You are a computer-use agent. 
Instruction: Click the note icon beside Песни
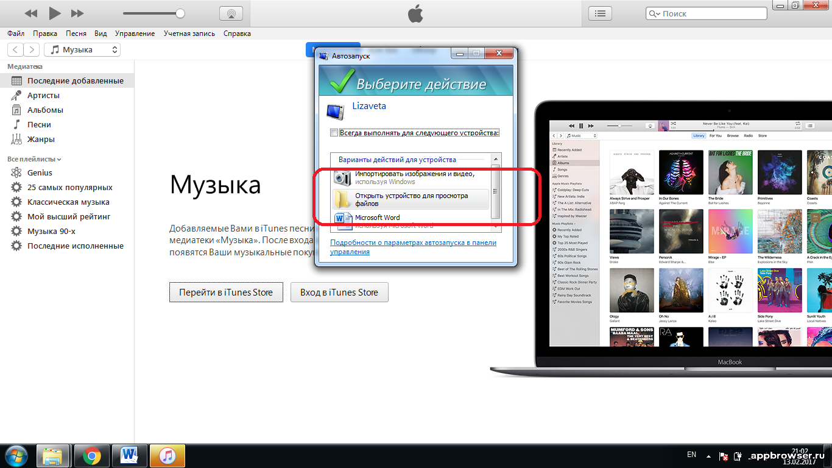pos(16,124)
